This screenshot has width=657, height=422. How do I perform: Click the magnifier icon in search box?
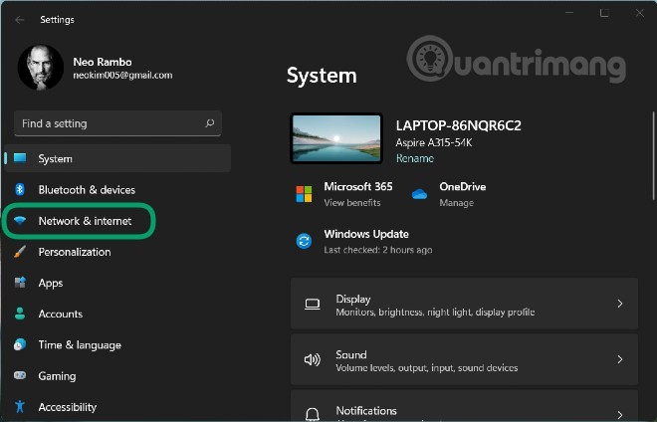[x=209, y=123]
